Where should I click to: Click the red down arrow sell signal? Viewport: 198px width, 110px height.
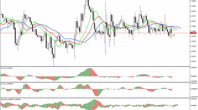[174, 35]
